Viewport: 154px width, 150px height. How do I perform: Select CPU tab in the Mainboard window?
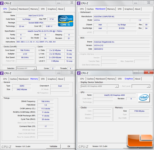(82, 9)
